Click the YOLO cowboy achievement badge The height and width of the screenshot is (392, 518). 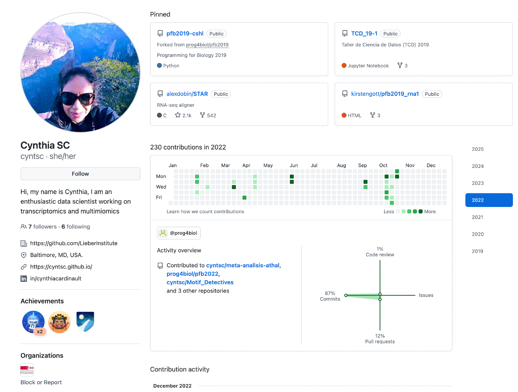pos(59,322)
